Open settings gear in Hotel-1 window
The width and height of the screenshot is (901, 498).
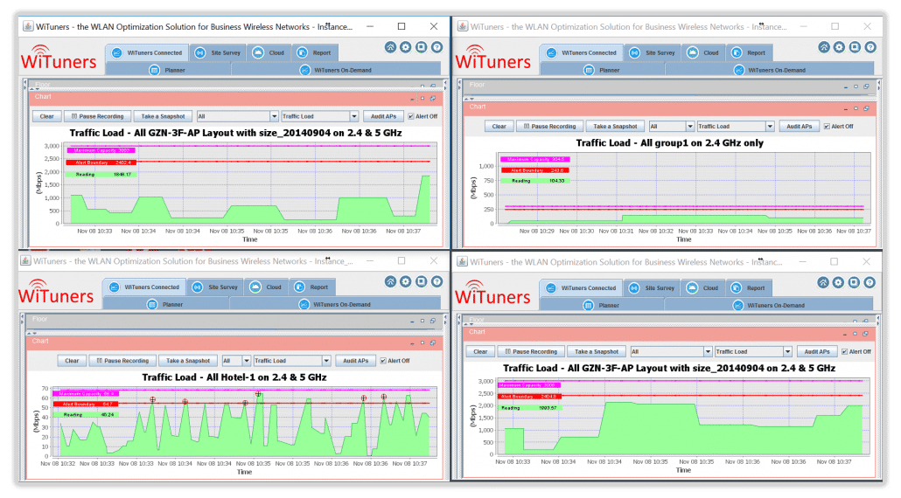pos(406,281)
